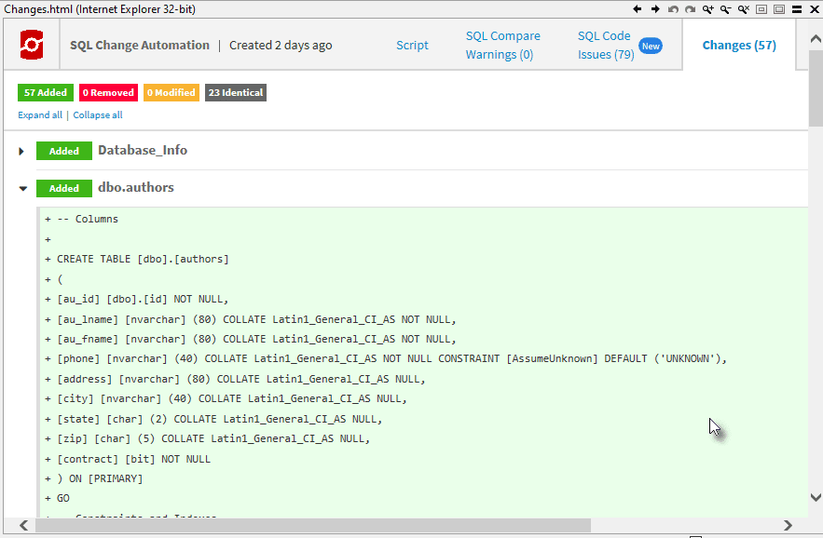
Task: Select the zoom-out magnifier icon
Action: 725,8
